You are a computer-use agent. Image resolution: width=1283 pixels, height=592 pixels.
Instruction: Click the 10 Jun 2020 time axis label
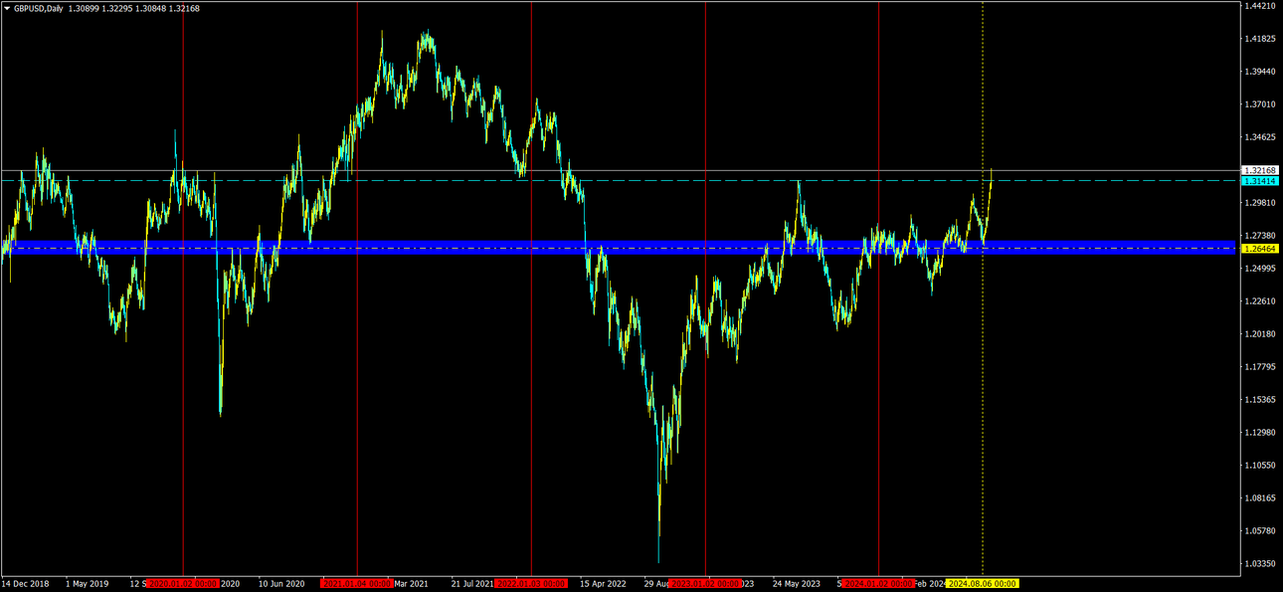click(x=281, y=584)
